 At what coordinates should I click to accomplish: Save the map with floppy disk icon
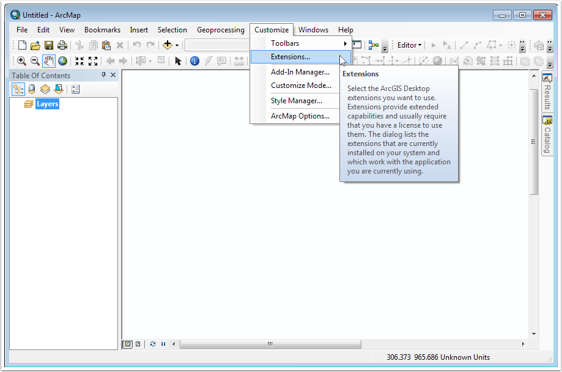(x=49, y=45)
